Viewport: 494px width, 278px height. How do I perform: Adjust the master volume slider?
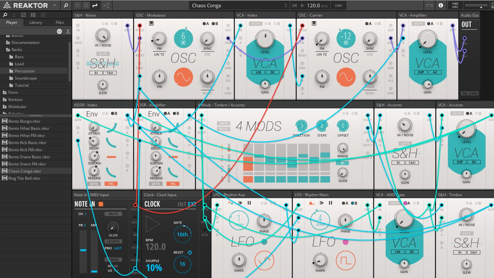click(476, 6)
